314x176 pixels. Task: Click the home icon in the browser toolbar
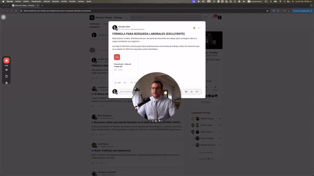pyautogui.click(x=16, y=11)
